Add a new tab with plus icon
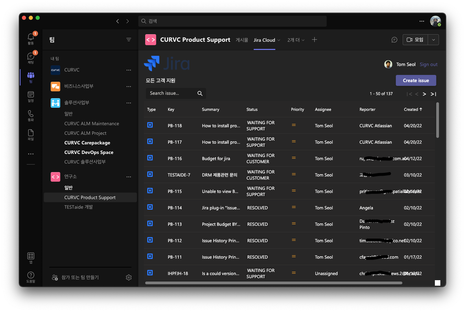The image size is (465, 312). (314, 40)
